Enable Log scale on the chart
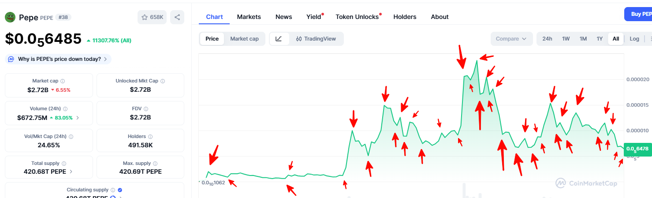This screenshot has height=198, width=652. (634, 39)
